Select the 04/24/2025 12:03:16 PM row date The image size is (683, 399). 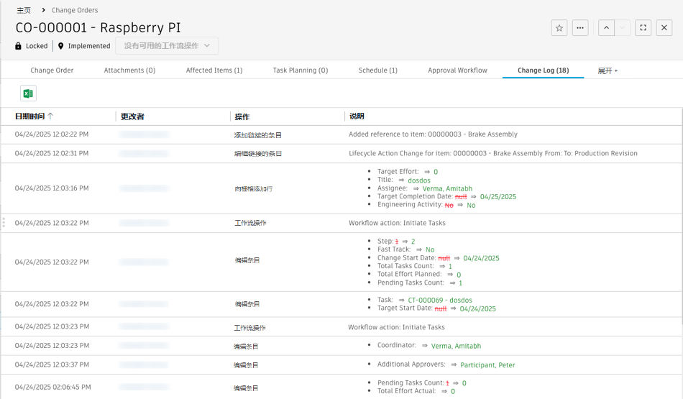(51, 188)
